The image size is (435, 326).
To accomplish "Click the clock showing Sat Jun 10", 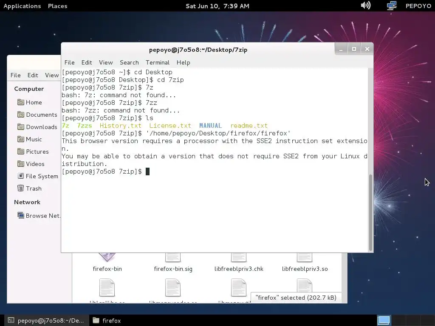I will tap(217, 6).
